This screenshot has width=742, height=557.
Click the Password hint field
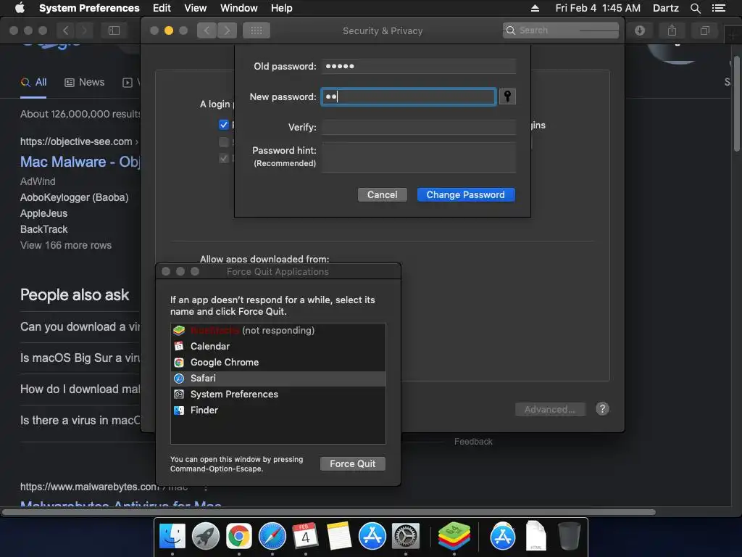coord(419,157)
